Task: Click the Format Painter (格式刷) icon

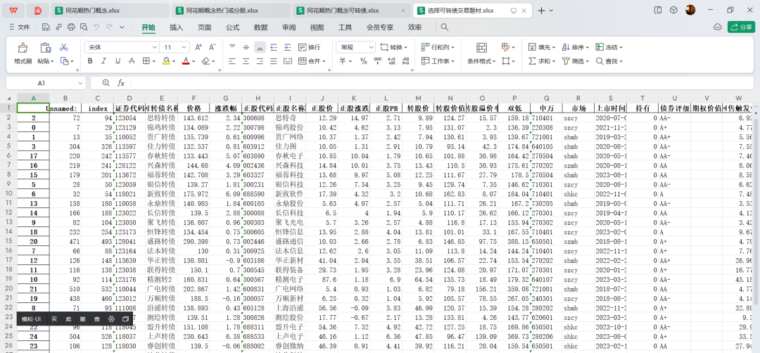Action: point(23,47)
